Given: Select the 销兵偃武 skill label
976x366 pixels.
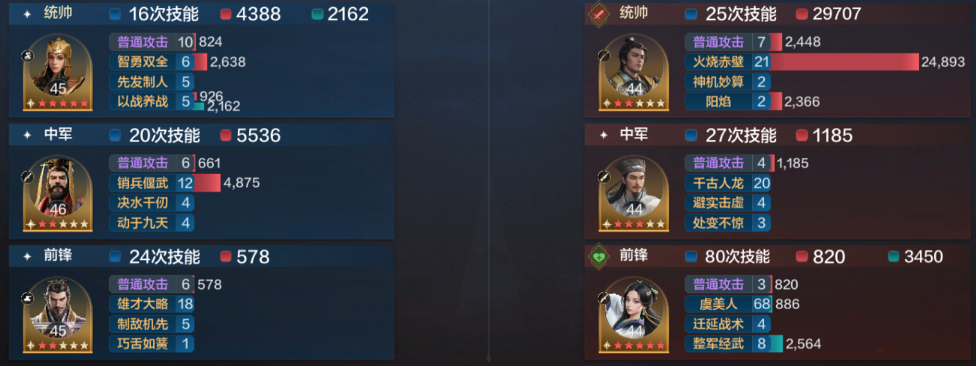Looking at the screenshot, I should click(142, 183).
